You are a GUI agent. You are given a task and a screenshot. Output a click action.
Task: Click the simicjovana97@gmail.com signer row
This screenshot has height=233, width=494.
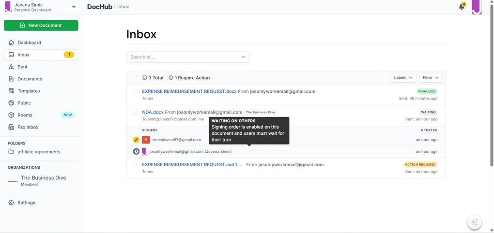[286, 140]
